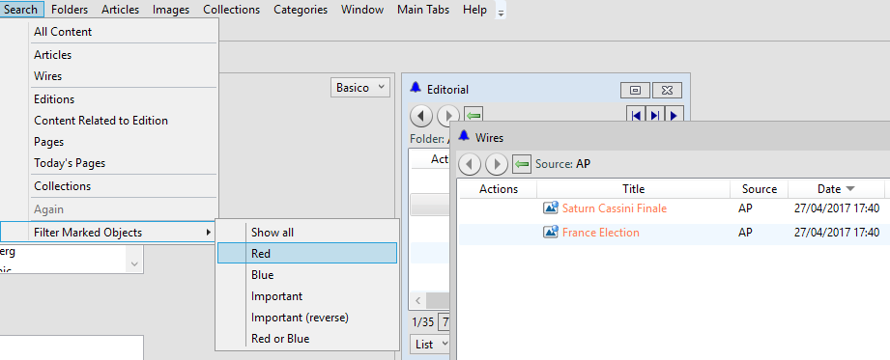The width and height of the screenshot is (890, 360).
Task: Open the Articles menu in the menu bar
Action: click(x=121, y=10)
